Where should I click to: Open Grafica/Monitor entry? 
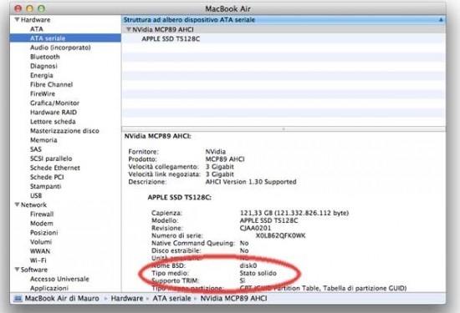point(55,103)
